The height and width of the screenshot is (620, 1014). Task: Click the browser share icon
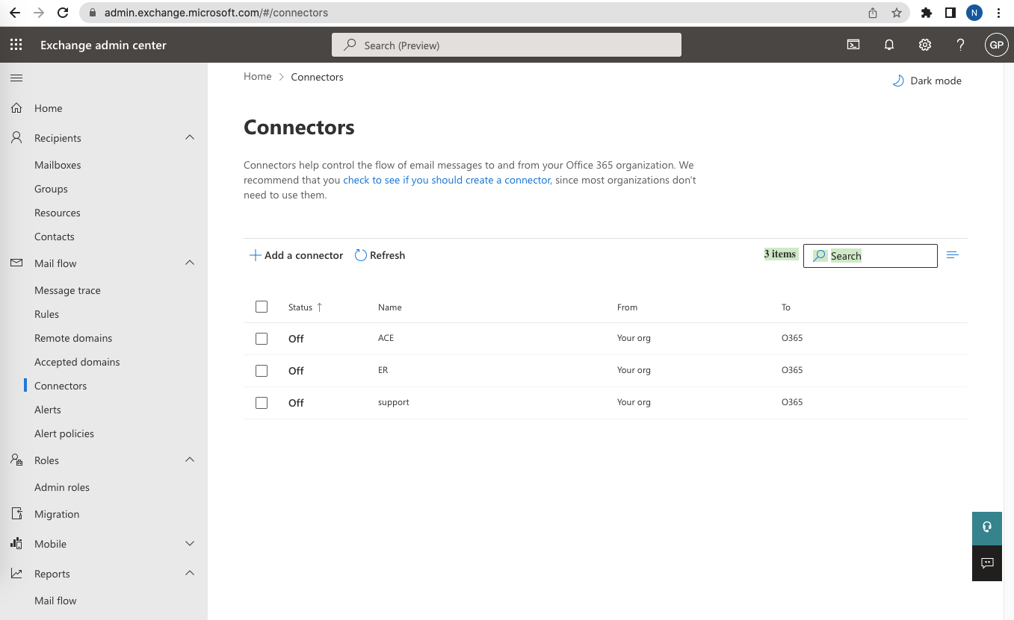873,13
